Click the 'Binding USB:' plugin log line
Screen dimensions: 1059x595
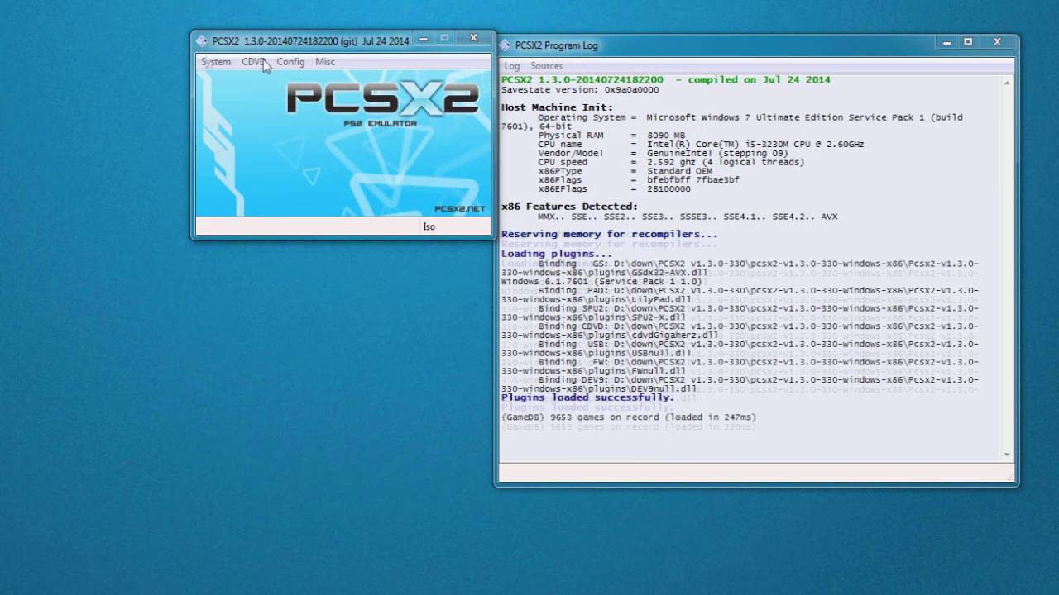(x=740, y=349)
